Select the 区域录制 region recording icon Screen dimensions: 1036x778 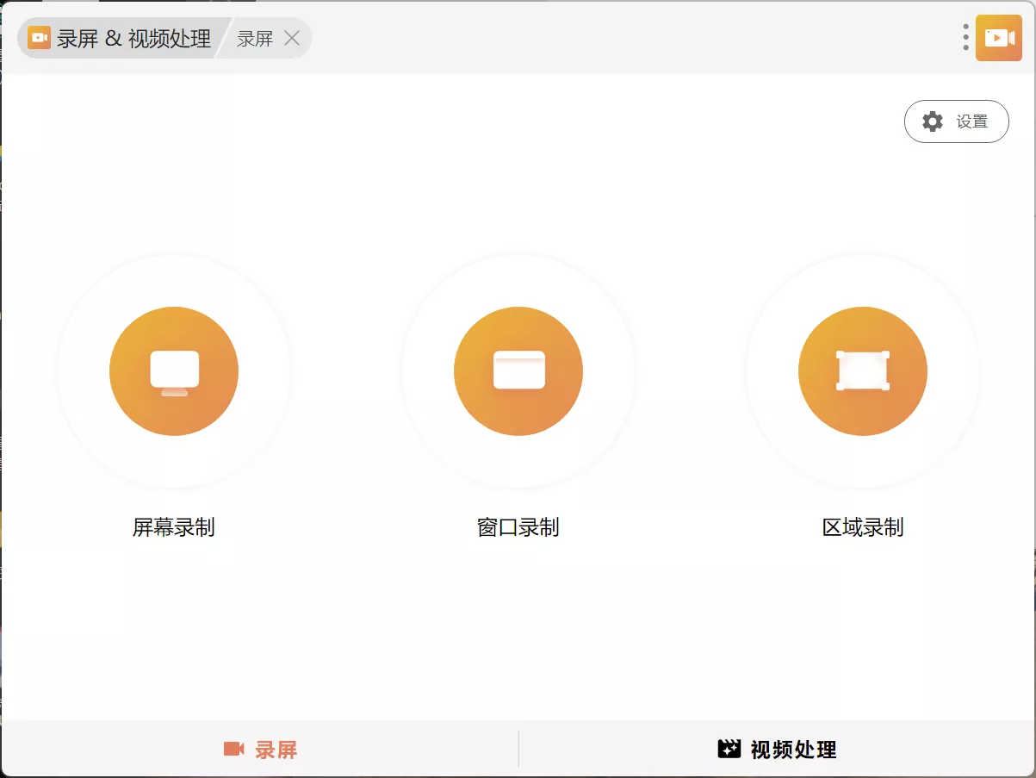[862, 370]
